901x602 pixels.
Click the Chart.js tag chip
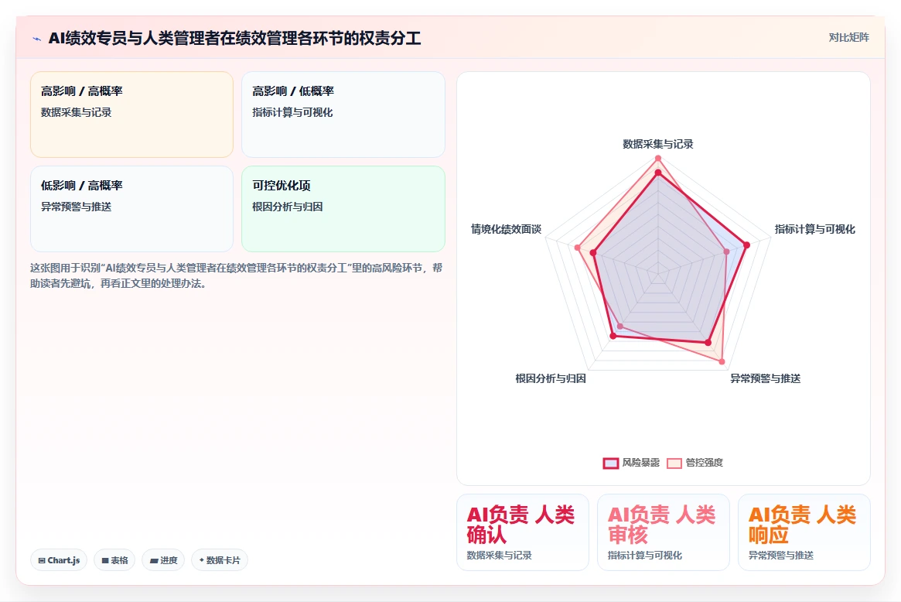59,560
